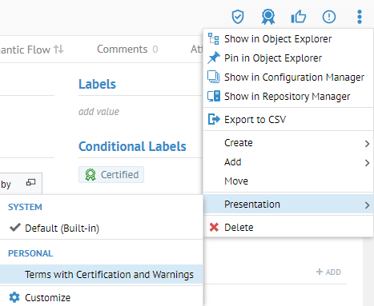Select Terms with Certification and Warnings
Image resolution: width=374 pixels, height=306 pixels.
click(102, 274)
